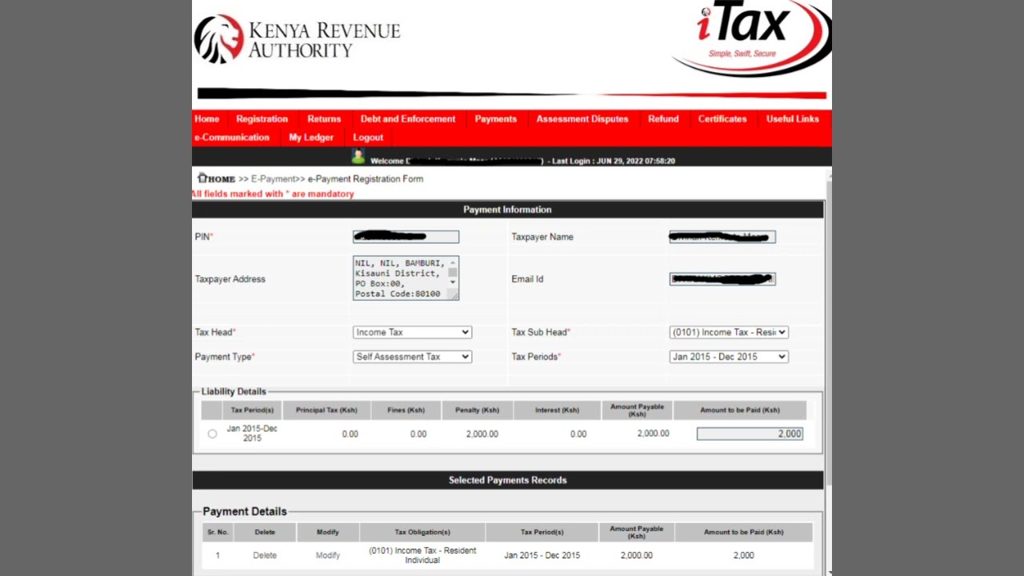This screenshot has width=1024, height=576.
Task: Open the Tax Sub Head dropdown
Action: pyautogui.click(x=729, y=332)
